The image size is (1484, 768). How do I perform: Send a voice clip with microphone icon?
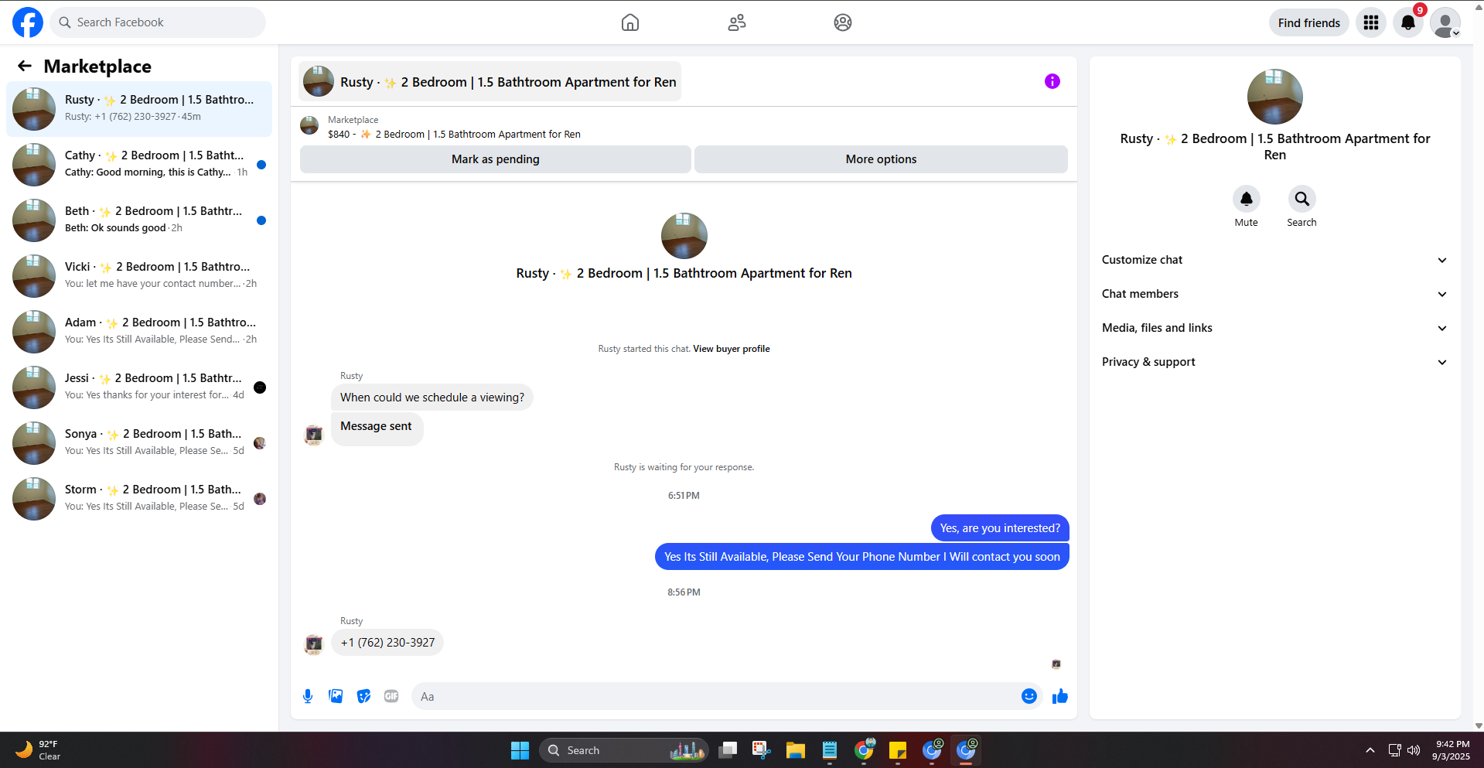pos(308,696)
